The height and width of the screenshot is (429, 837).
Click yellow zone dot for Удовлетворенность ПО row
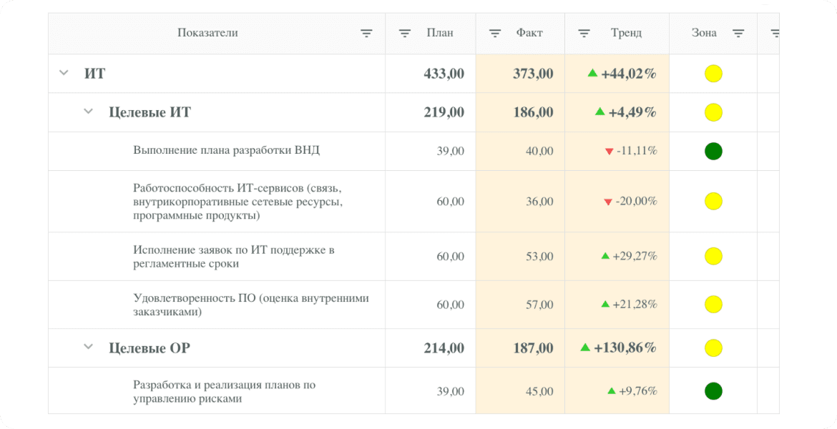point(714,304)
